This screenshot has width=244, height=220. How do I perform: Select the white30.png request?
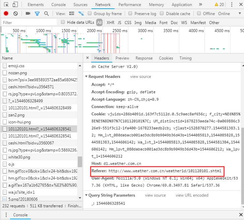pos(40,157)
